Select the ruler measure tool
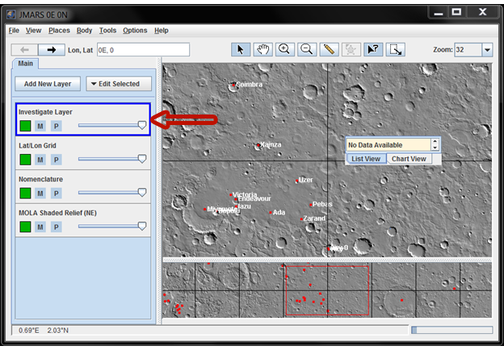This screenshot has width=504, height=350. [x=329, y=50]
